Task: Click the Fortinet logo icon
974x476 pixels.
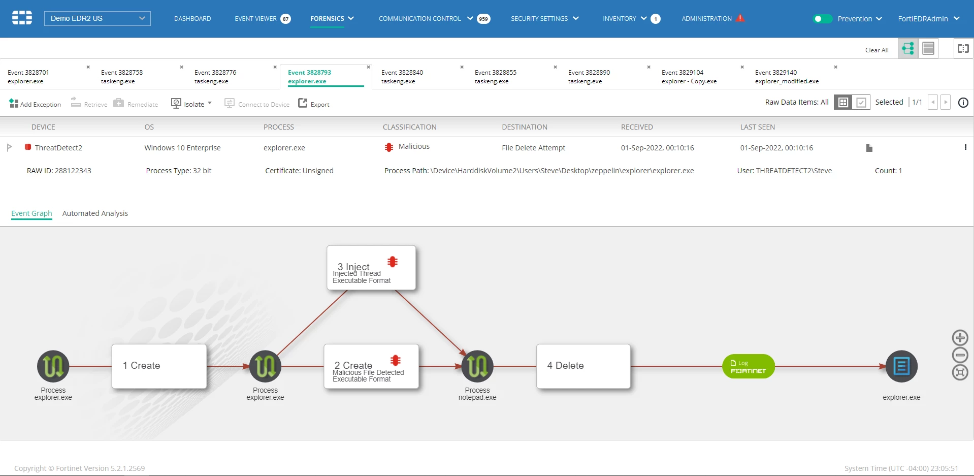Action: click(22, 18)
